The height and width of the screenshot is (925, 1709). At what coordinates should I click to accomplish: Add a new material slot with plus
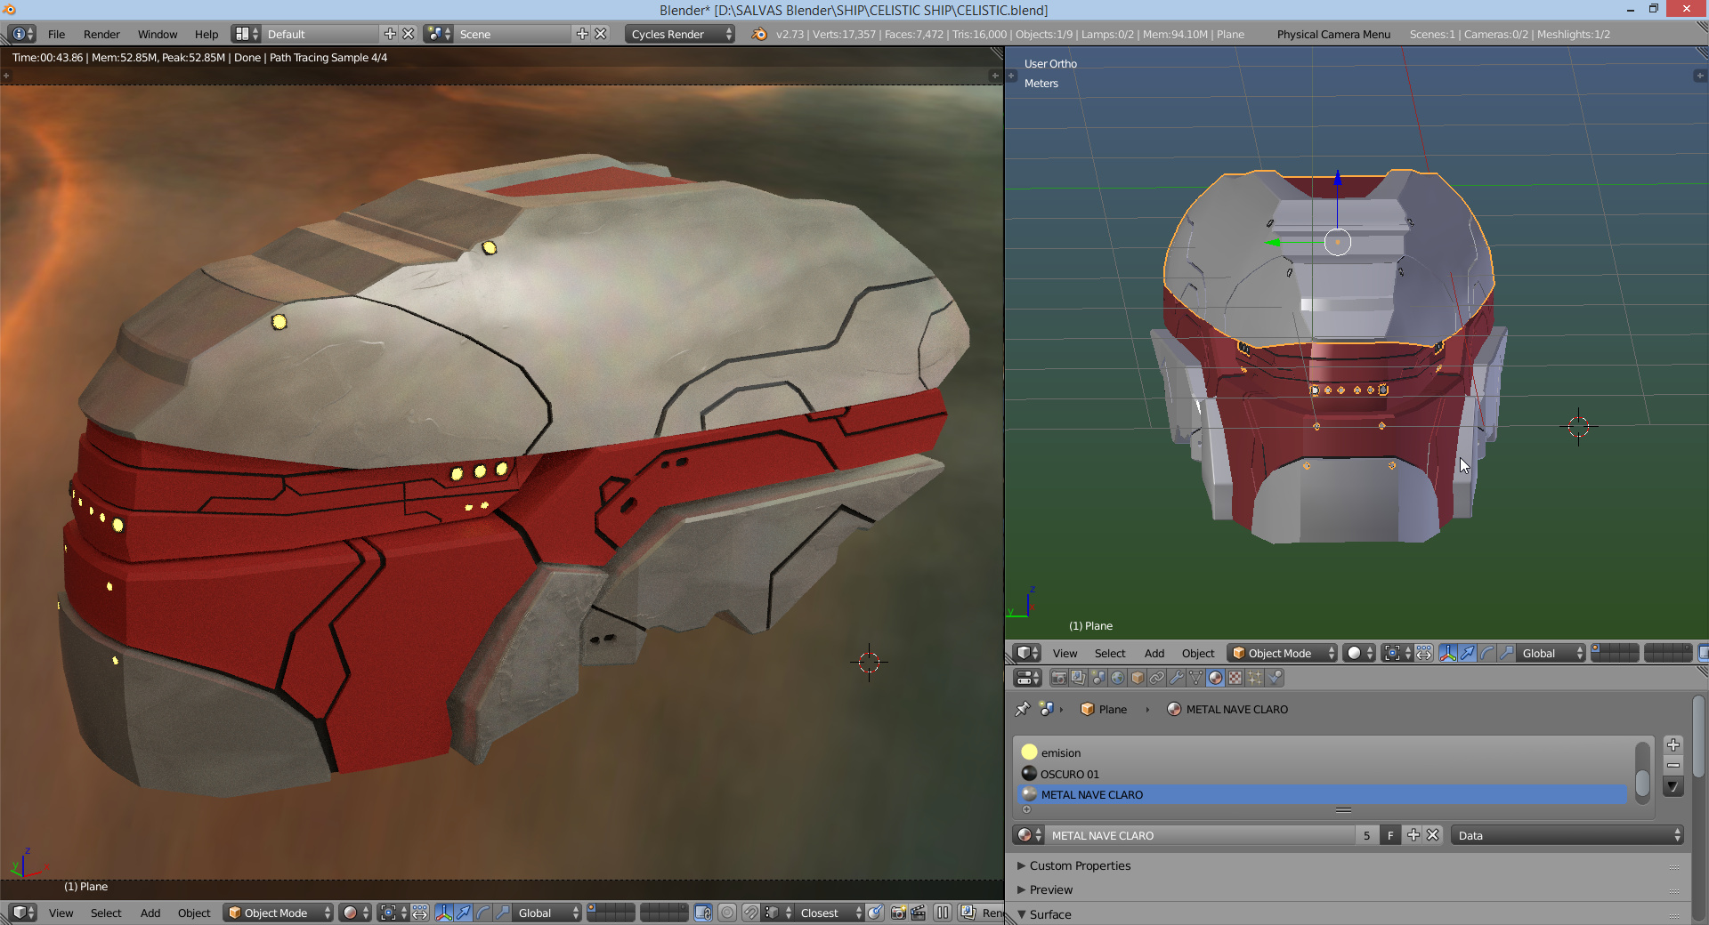click(1673, 745)
